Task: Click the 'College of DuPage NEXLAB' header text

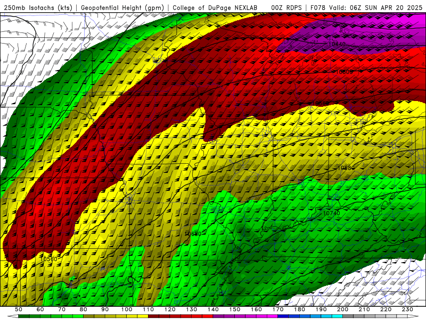Action: [x=215, y=7]
